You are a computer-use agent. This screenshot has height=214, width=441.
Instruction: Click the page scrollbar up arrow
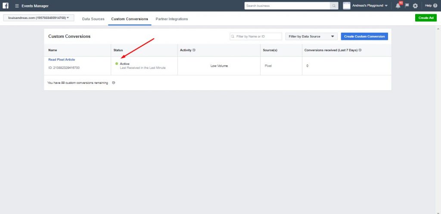[x=438, y=29]
